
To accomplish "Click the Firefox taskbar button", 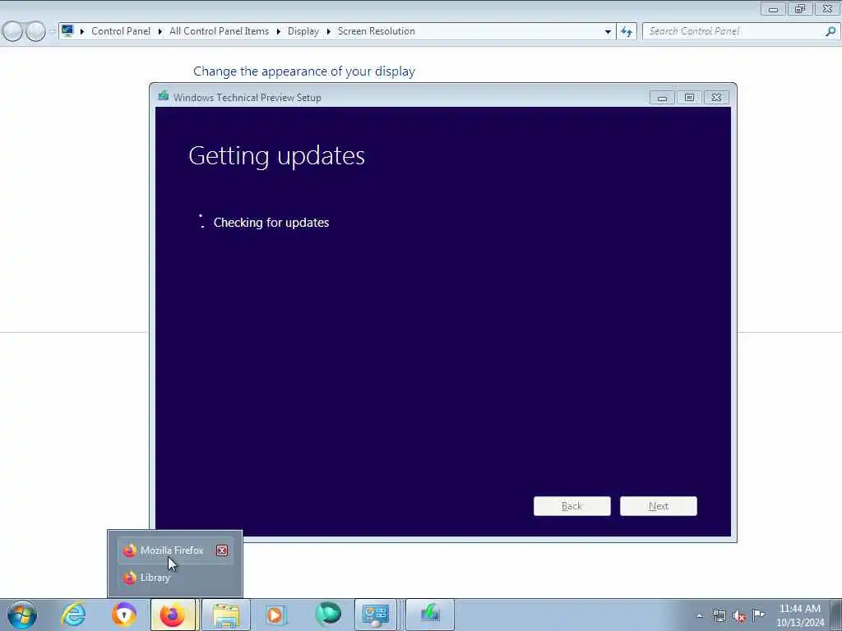I will [173, 615].
